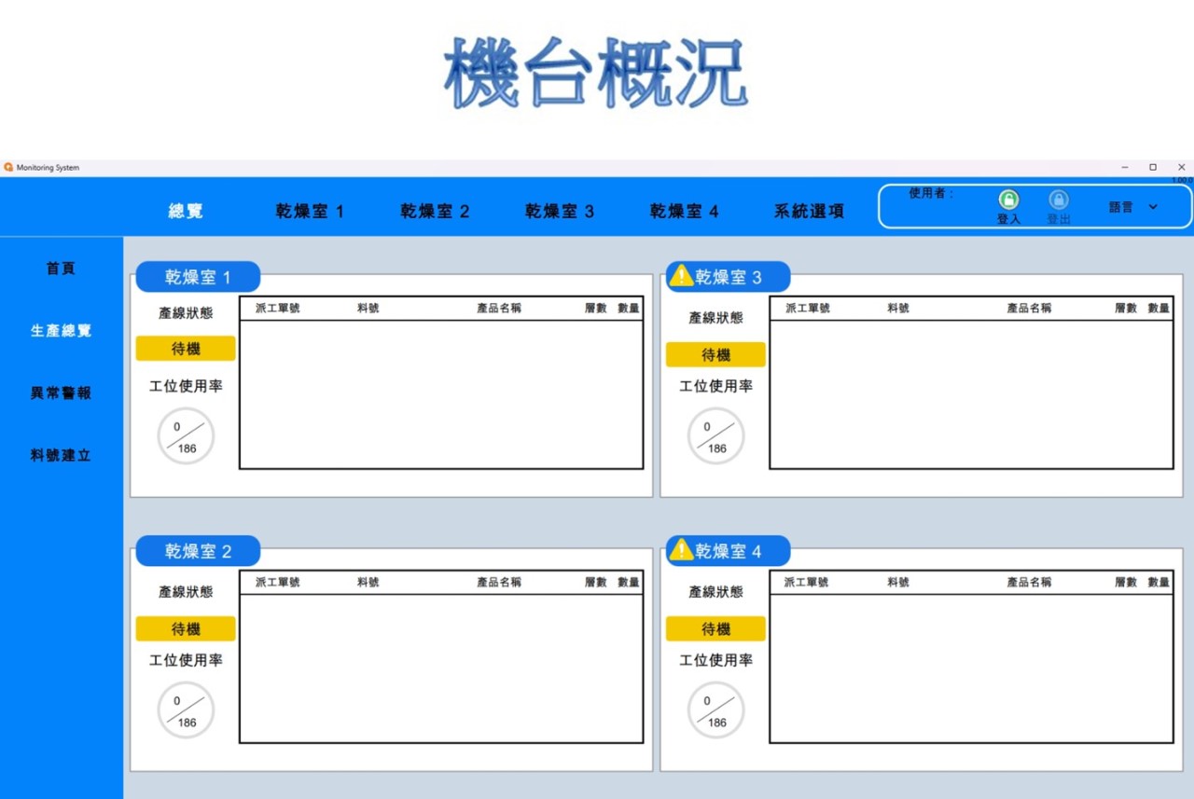This screenshot has width=1194, height=799.
Task: Click the gray 登出 logout lock icon
Action: point(1059,200)
